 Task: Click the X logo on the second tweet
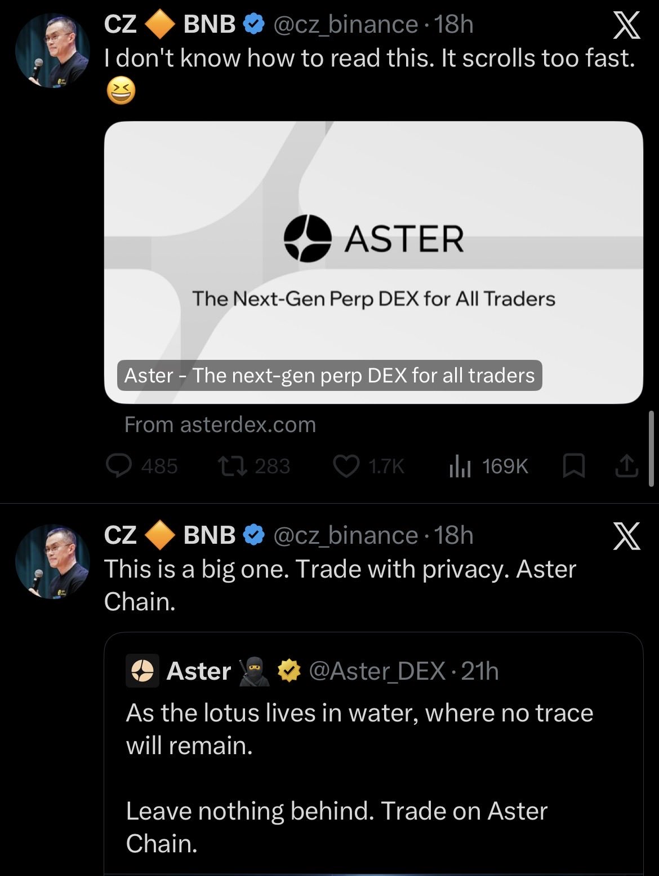(x=626, y=536)
